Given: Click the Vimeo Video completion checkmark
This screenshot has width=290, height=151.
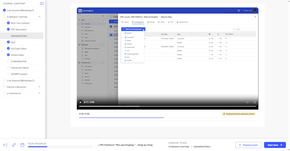Looking at the screenshot, I should click(x=8, y=55).
